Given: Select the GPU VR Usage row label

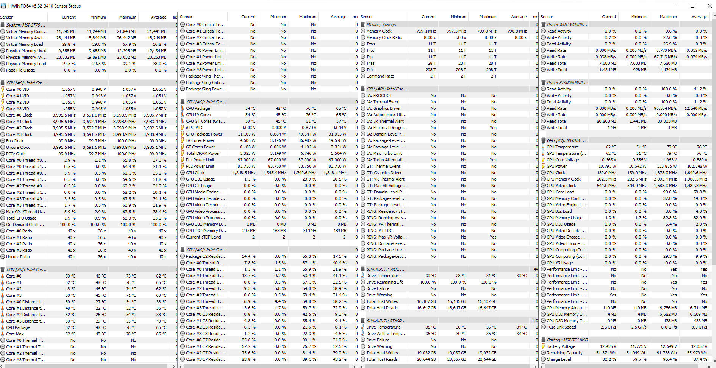Looking at the screenshot, I should pos(560,263).
